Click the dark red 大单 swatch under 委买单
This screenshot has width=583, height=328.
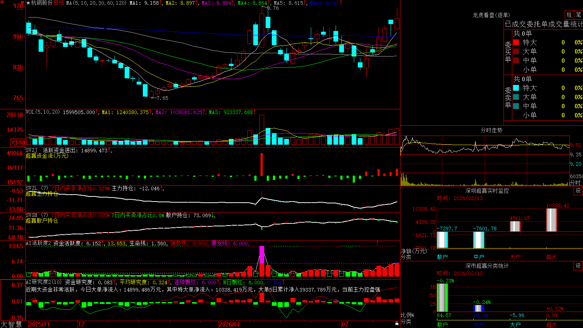pos(516,51)
